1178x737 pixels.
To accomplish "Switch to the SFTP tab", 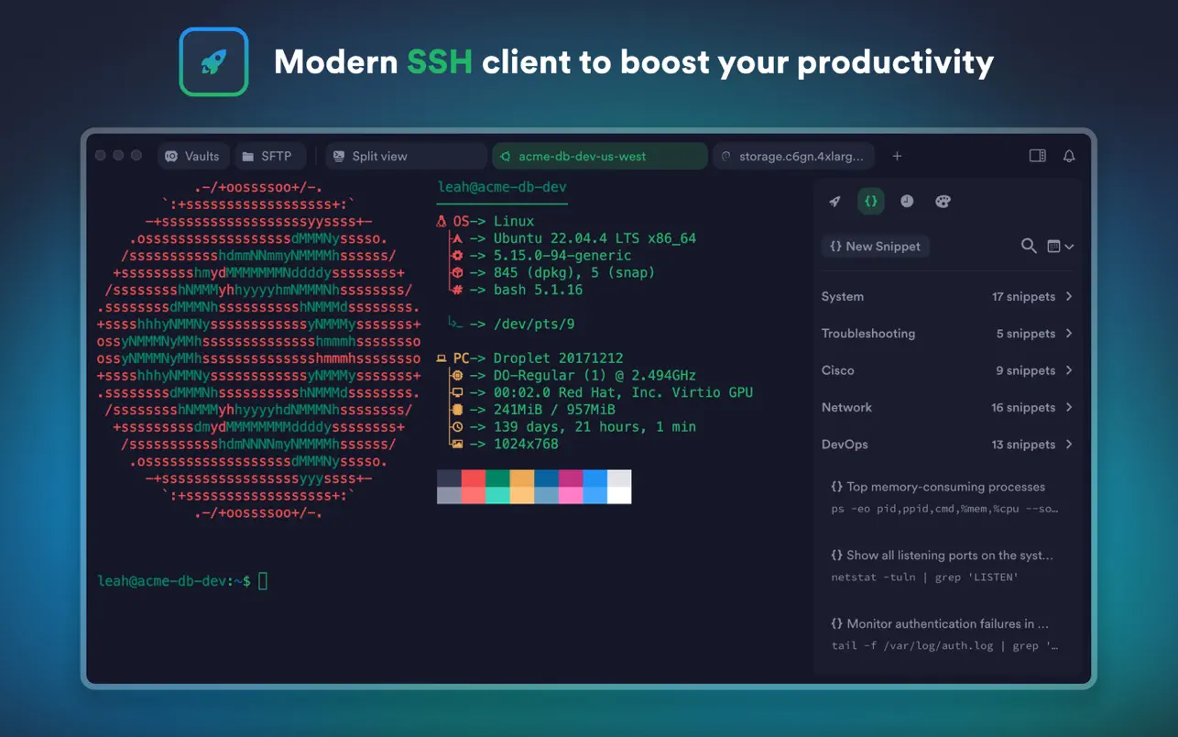I will 268,156.
